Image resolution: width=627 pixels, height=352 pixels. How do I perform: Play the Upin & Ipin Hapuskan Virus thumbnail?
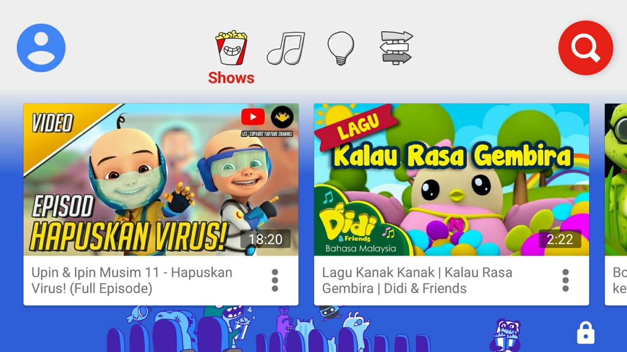[x=161, y=179]
